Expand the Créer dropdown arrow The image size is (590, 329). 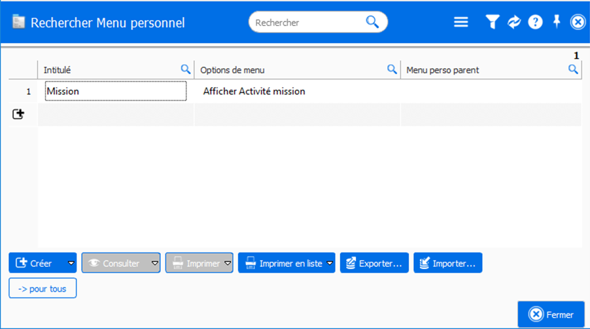click(x=71, y=263)
